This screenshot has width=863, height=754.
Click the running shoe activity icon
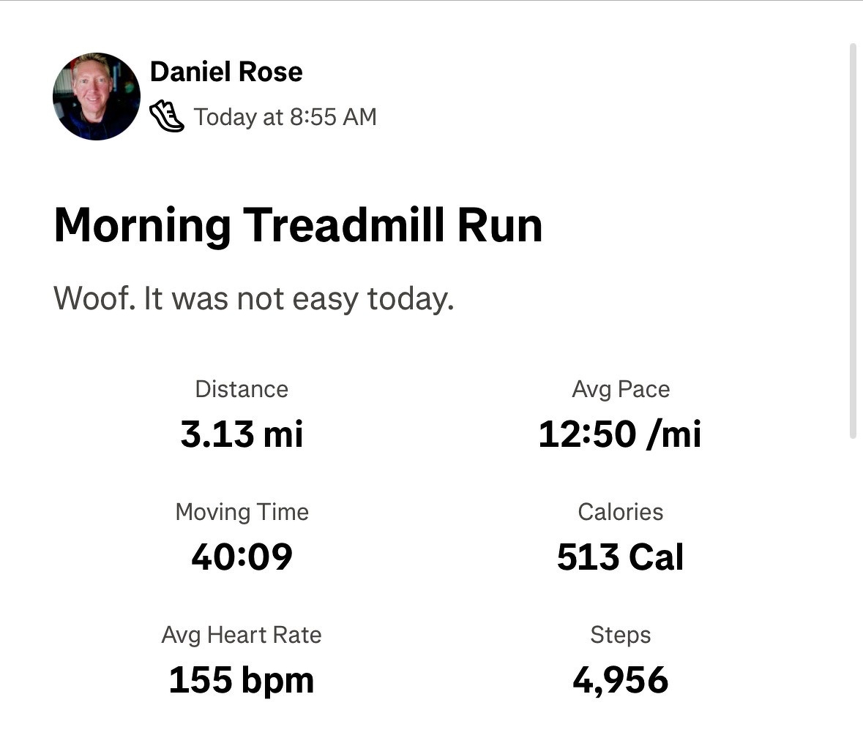[167, 116]
